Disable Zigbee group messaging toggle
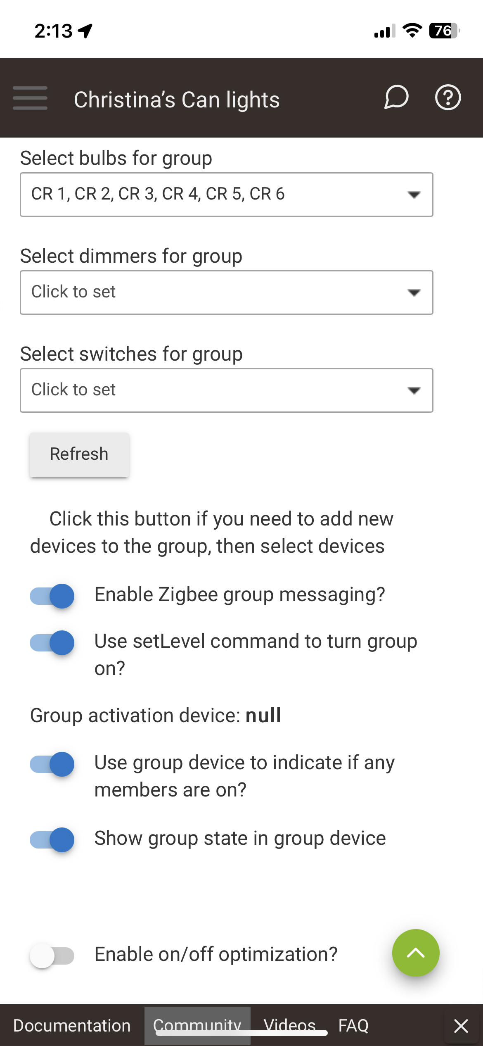 [x=52, y=596]
